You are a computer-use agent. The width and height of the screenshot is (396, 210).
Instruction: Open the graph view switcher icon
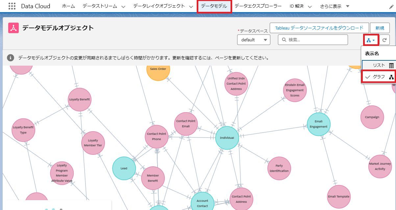point(371,40)
